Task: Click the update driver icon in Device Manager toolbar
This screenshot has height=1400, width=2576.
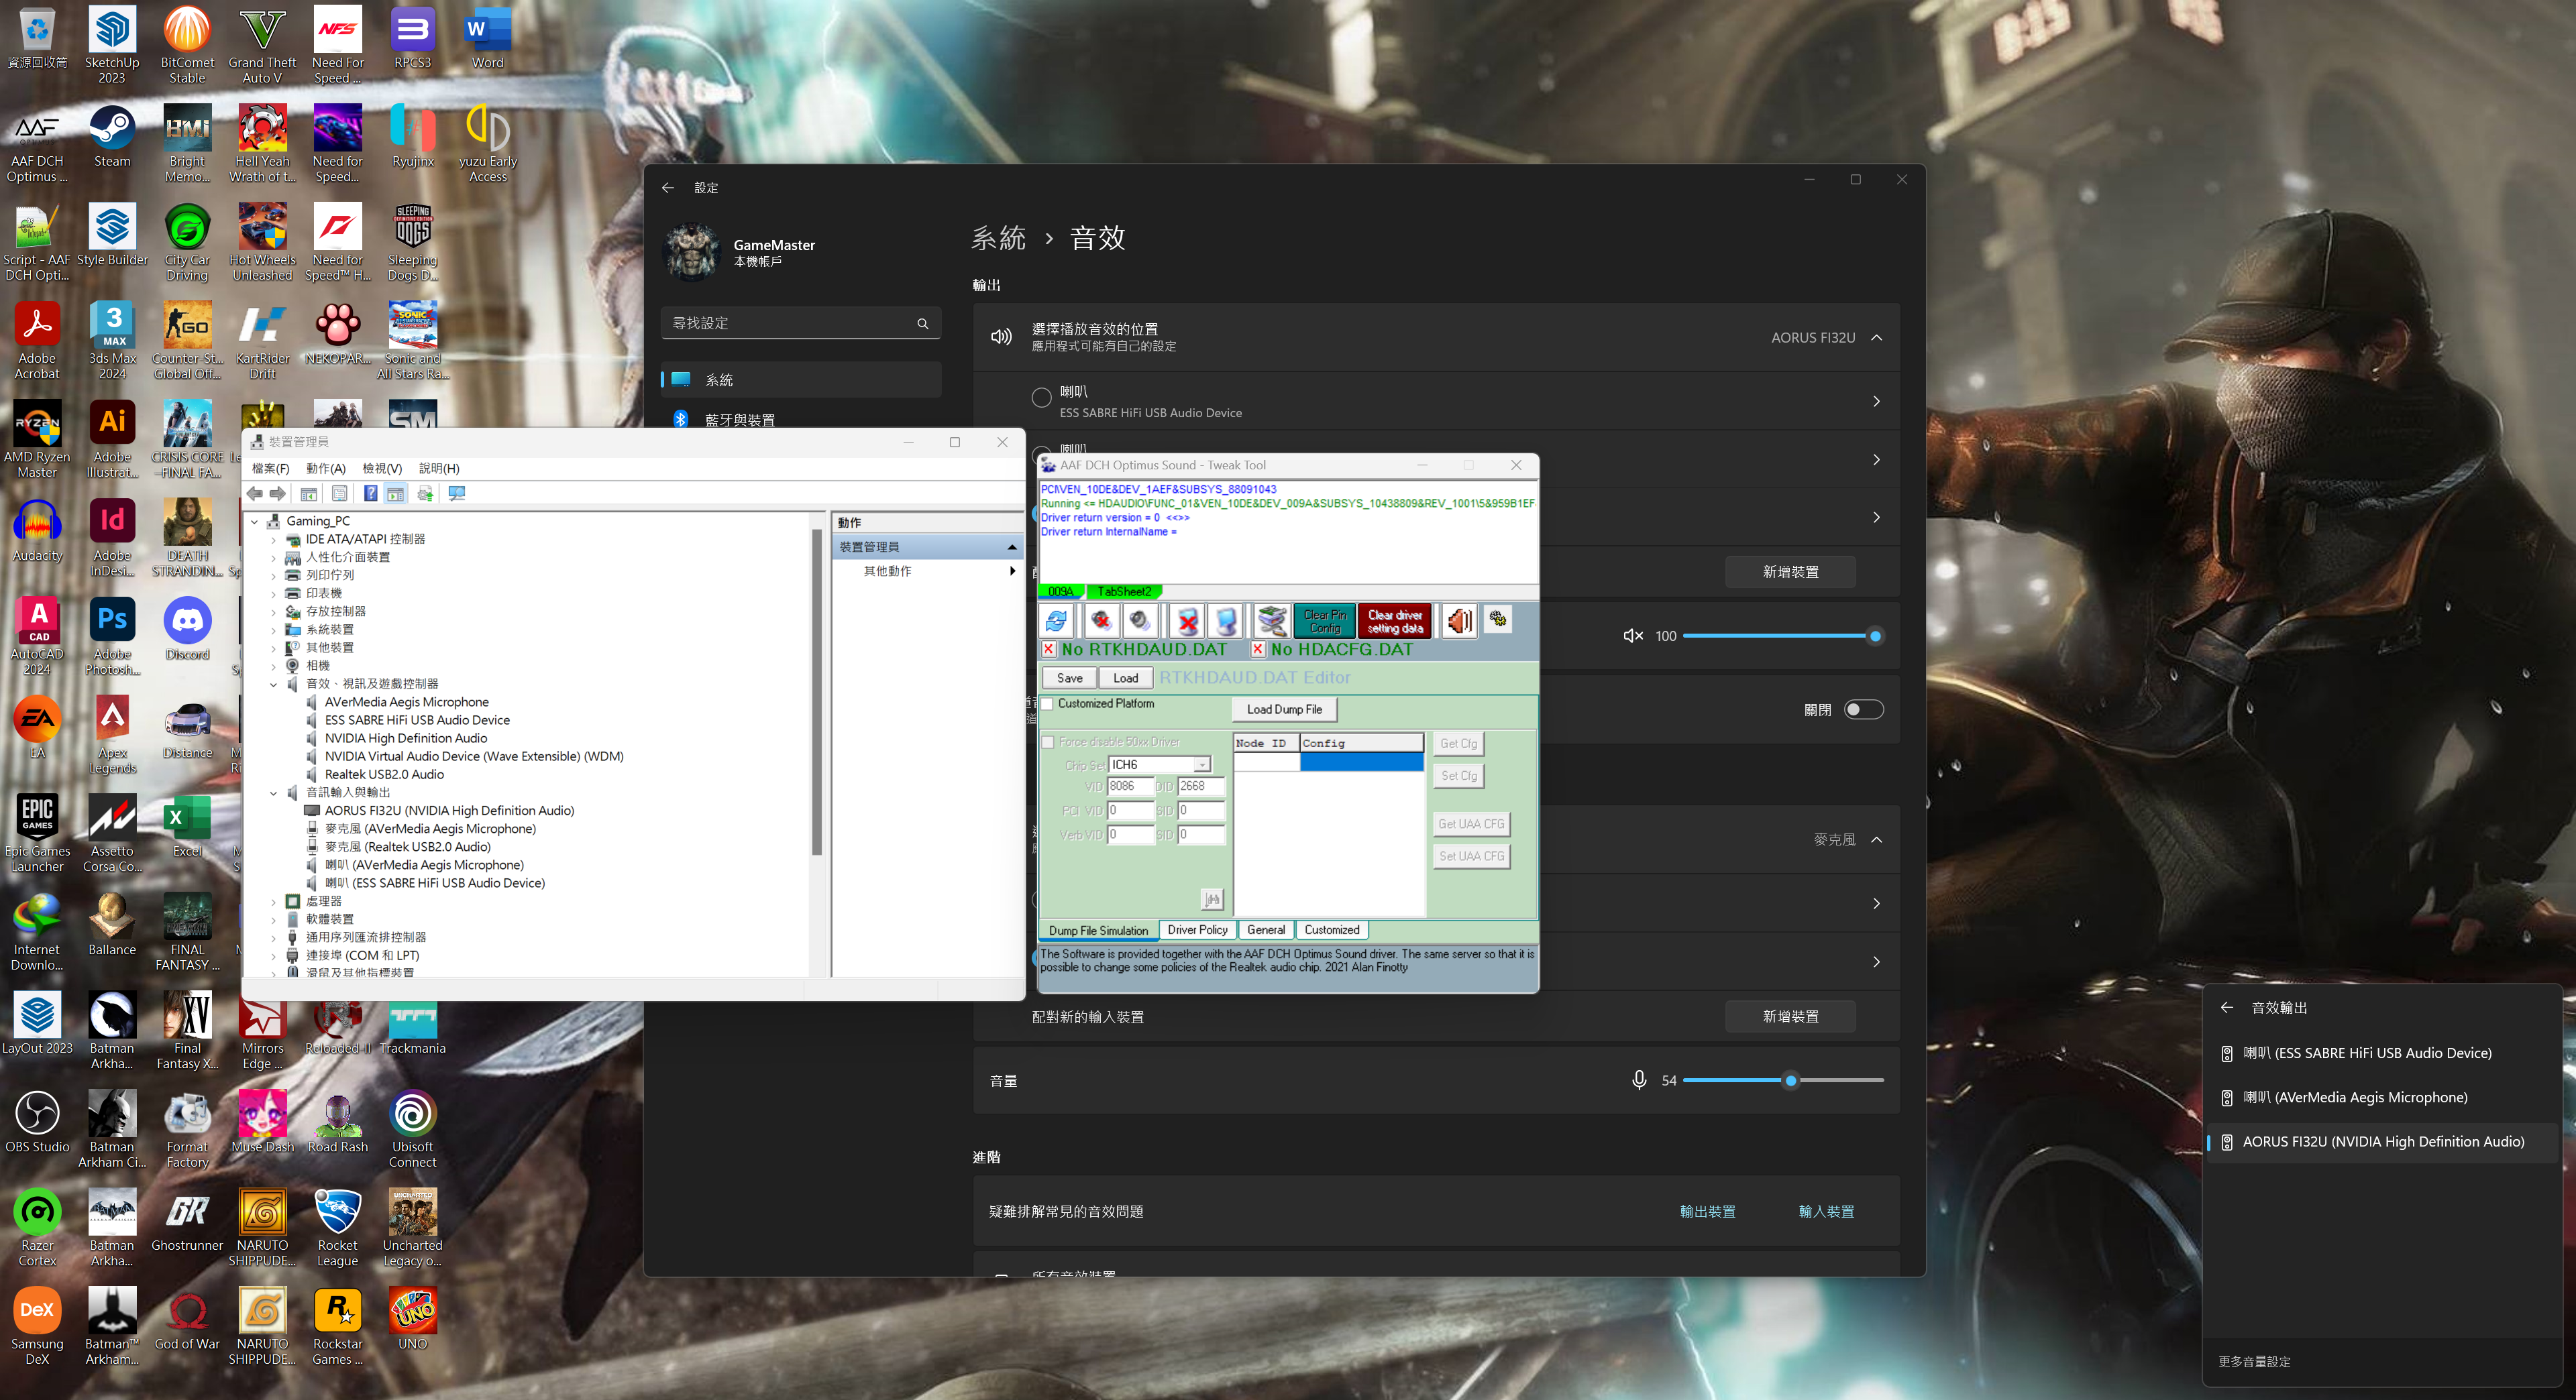Action: [426, 493]
